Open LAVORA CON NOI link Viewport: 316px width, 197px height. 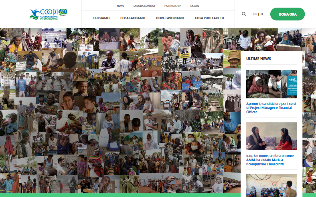(x=144, y=6)
